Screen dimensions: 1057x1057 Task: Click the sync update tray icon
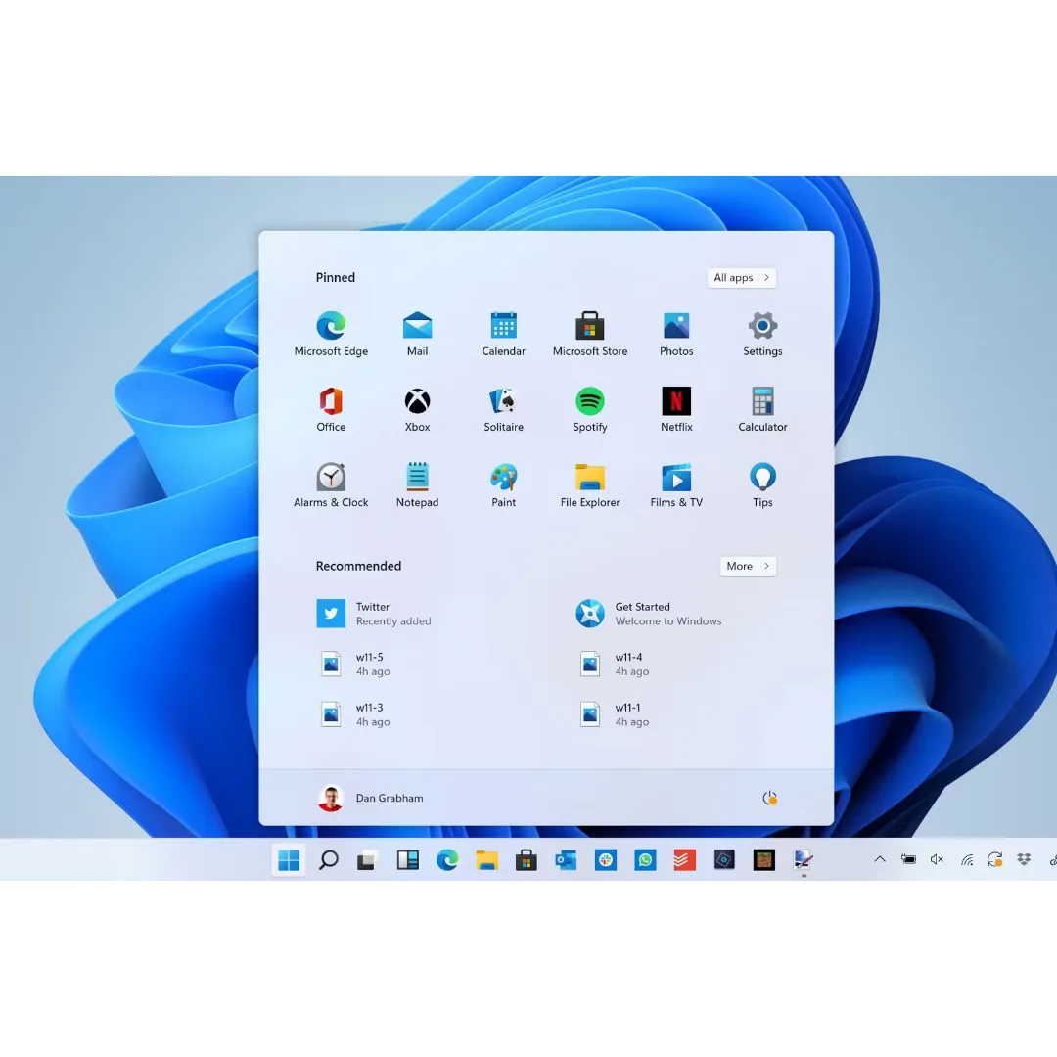tap(995, 859)
